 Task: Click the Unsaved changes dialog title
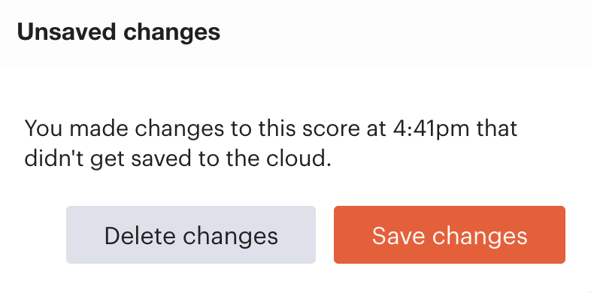tap(119, 32)
